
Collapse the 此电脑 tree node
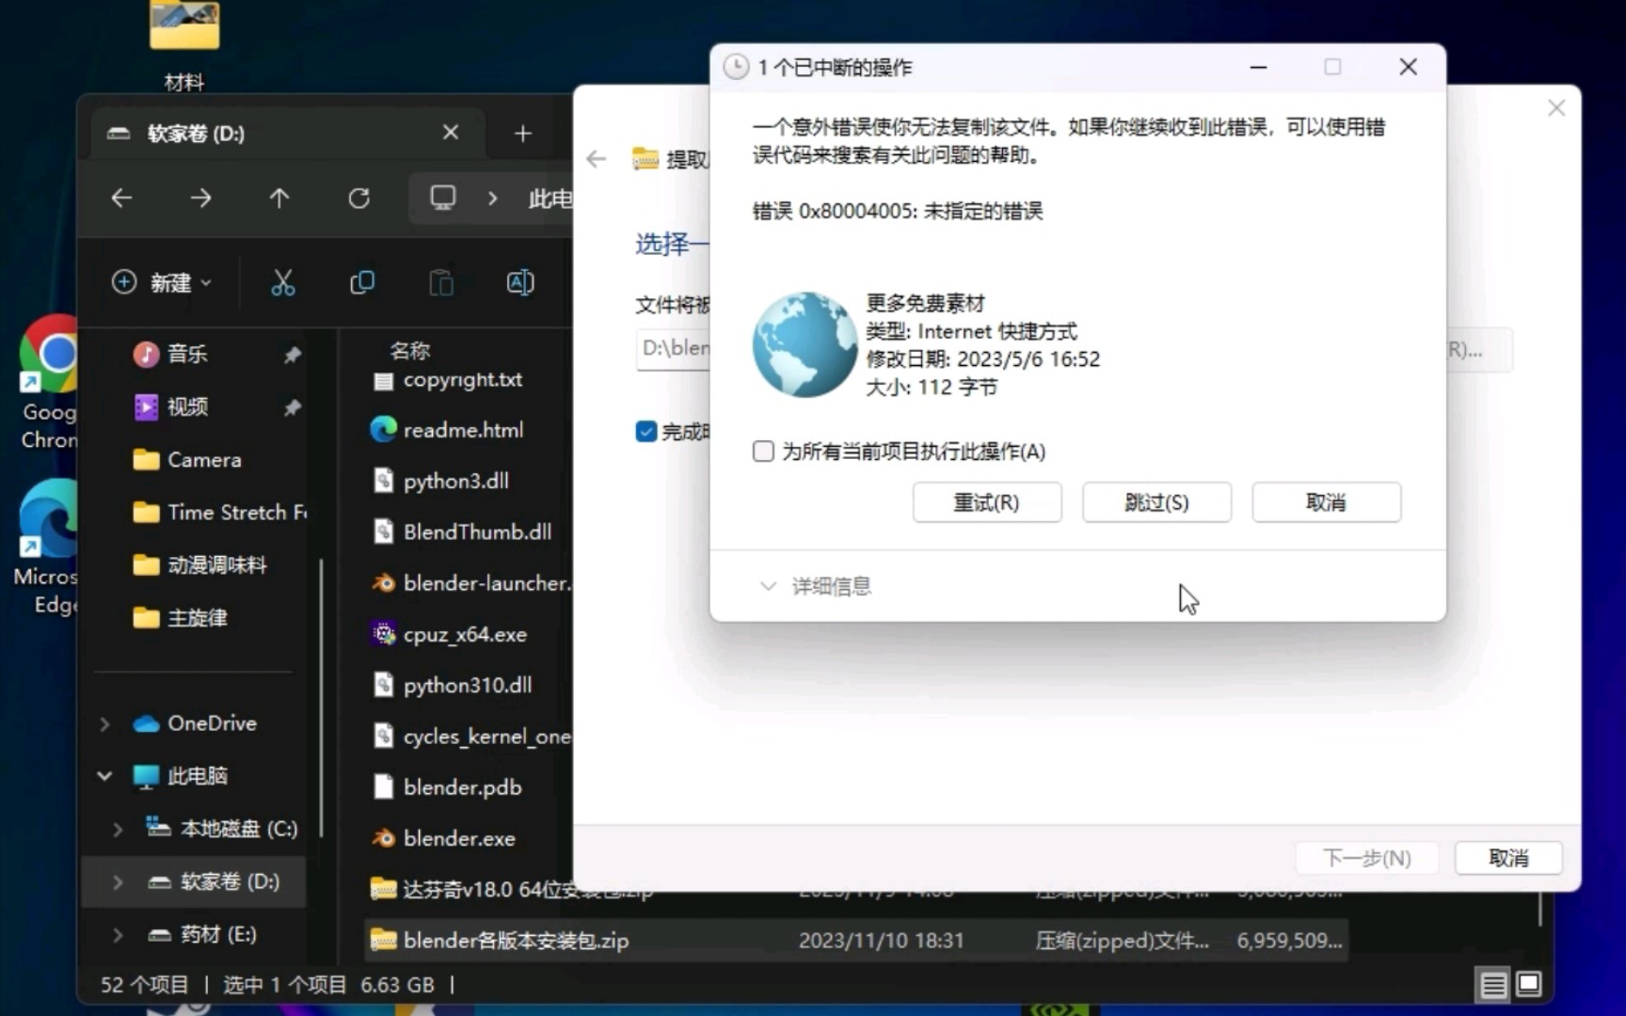tap(104, 776)
